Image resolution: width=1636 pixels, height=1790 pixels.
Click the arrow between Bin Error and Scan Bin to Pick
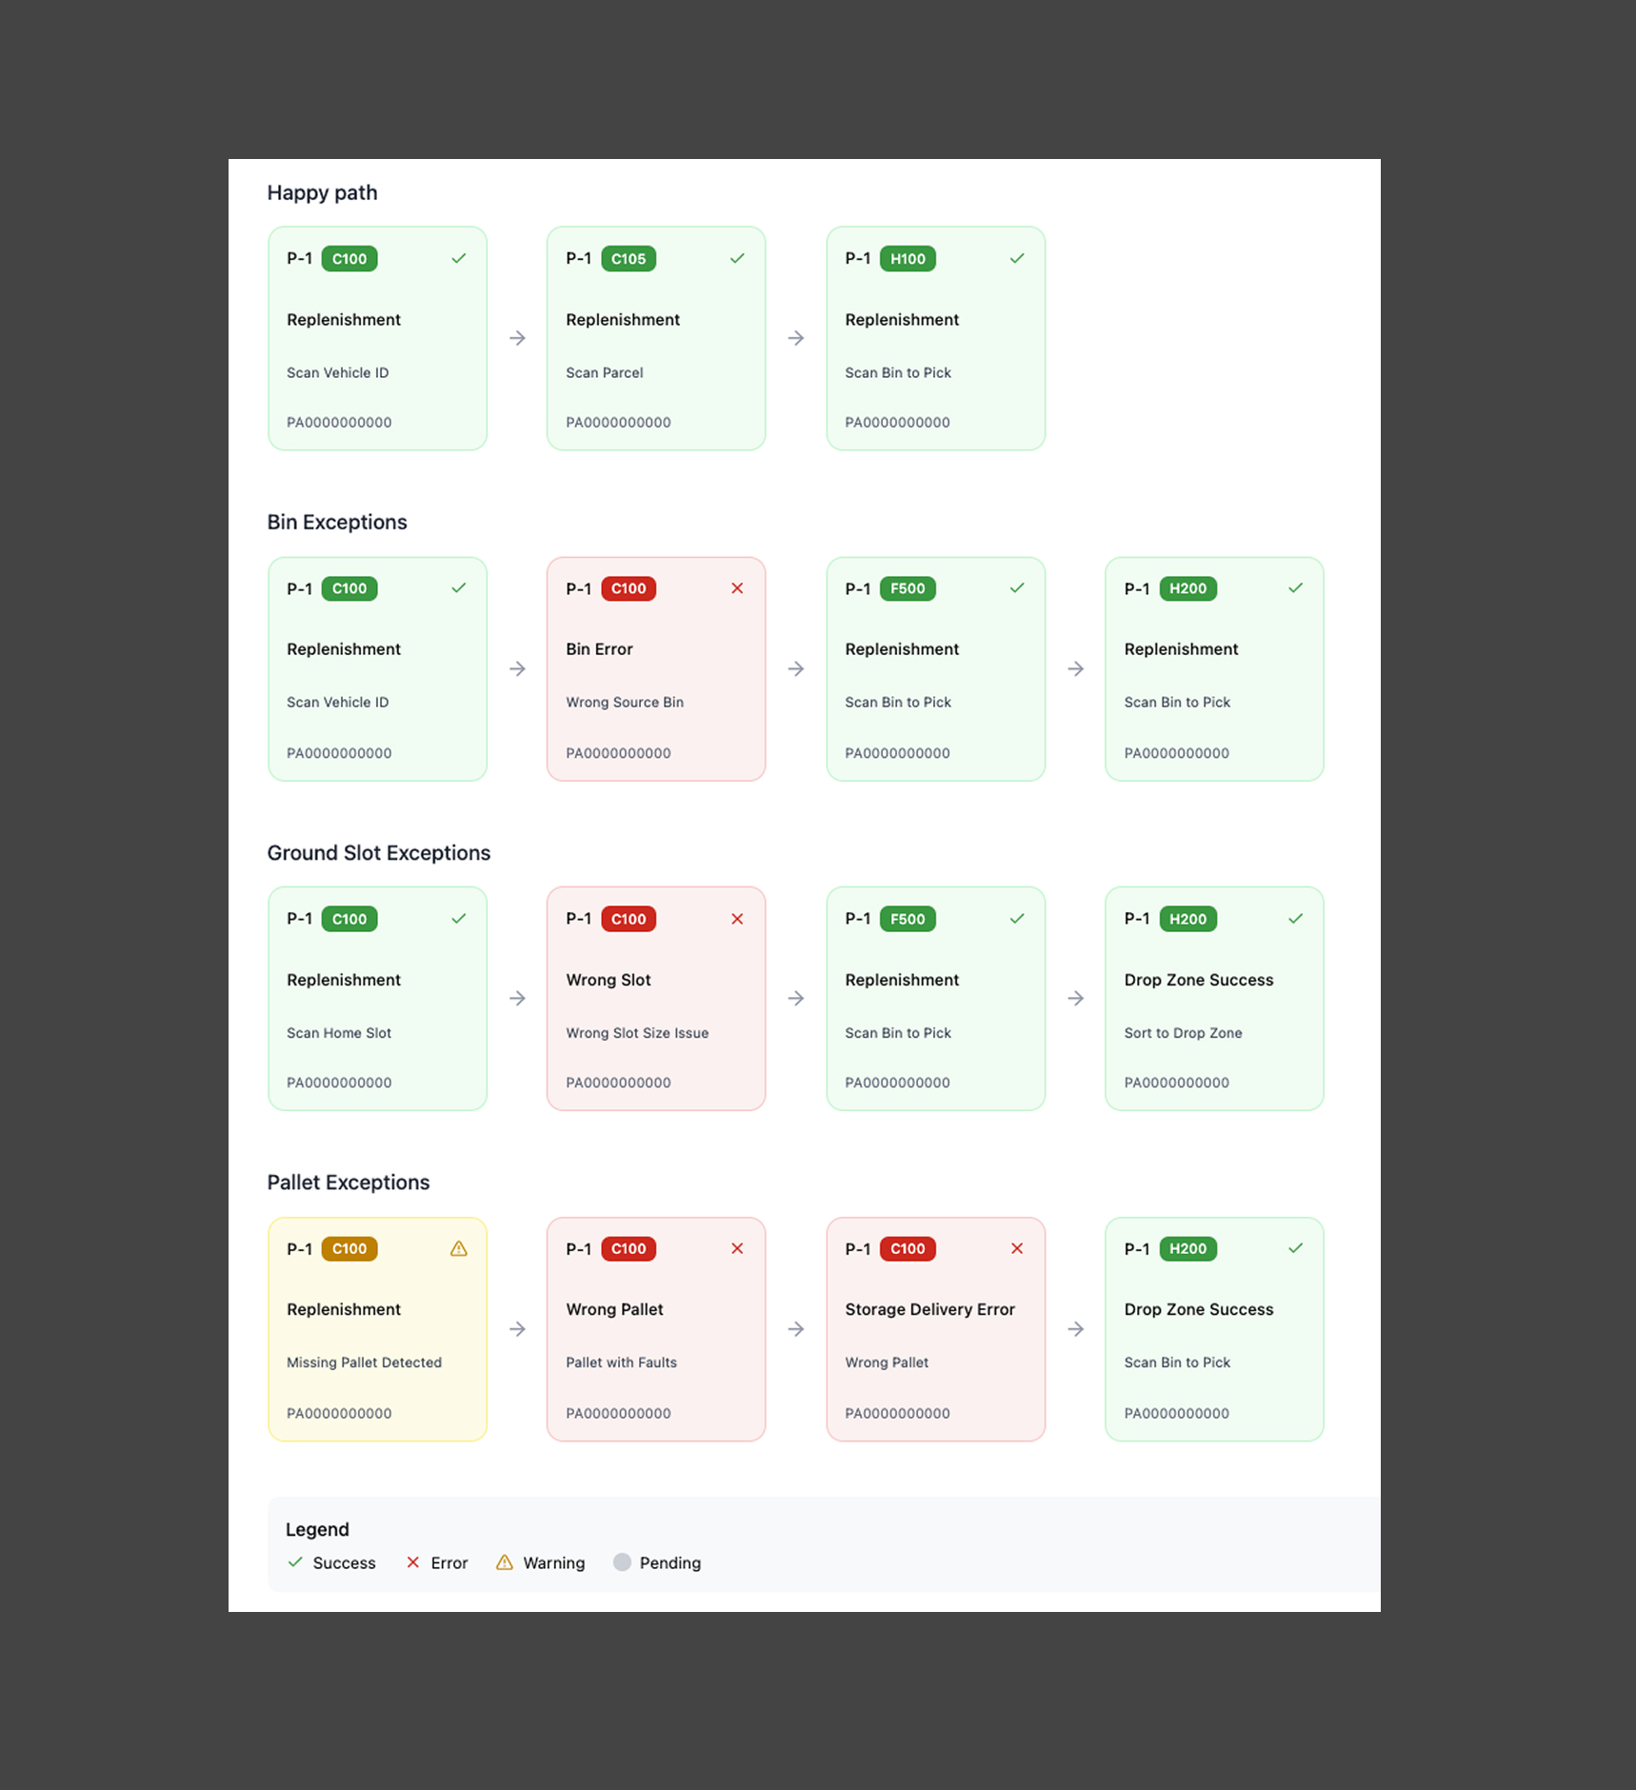pyautogui.click(x=795, y=669)
